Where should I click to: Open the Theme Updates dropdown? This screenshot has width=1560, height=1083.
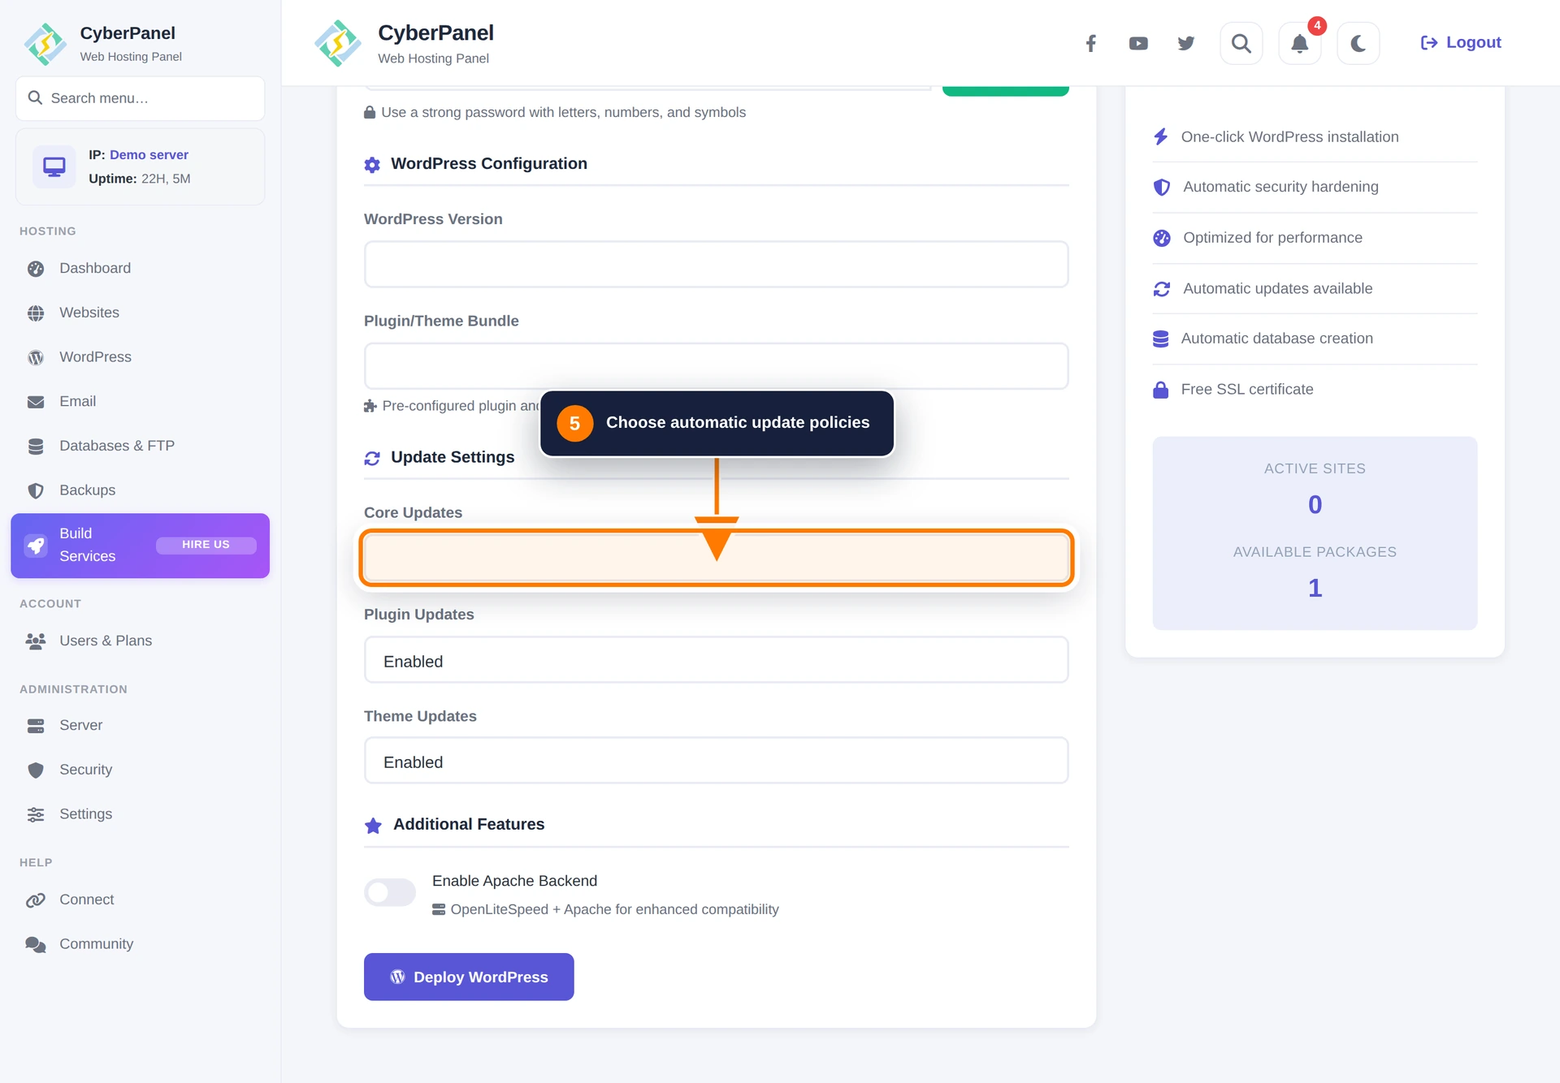[x=717, y=761]
